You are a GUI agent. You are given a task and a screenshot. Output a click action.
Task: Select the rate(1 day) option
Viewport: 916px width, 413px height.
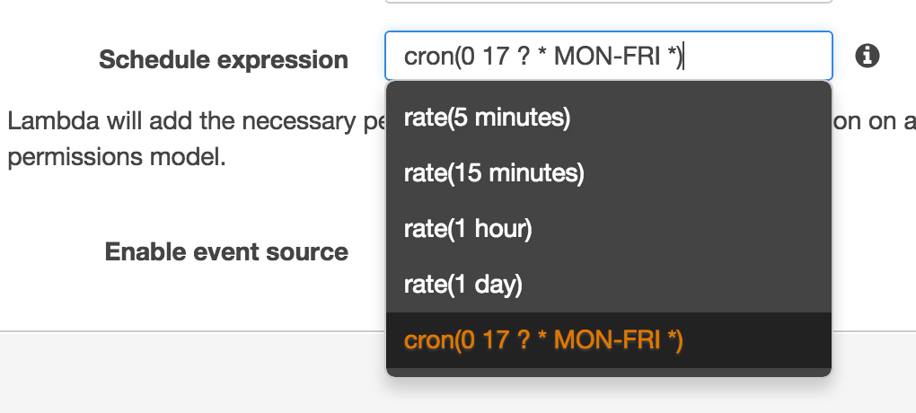609,285
